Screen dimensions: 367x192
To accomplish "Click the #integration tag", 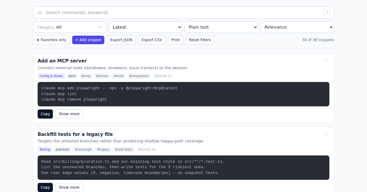I will click(x=139, y=76).
